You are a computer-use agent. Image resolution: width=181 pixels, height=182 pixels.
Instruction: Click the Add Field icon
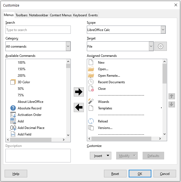pyautogui.click(x=13, y=134)
